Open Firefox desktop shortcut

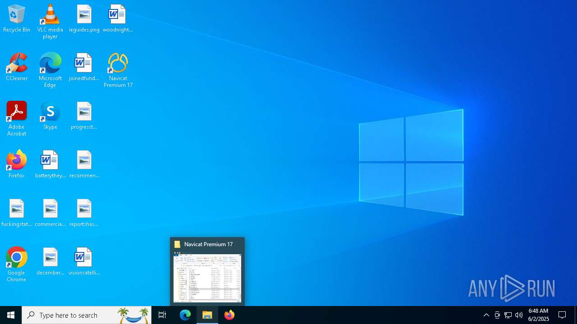[17, 165]
